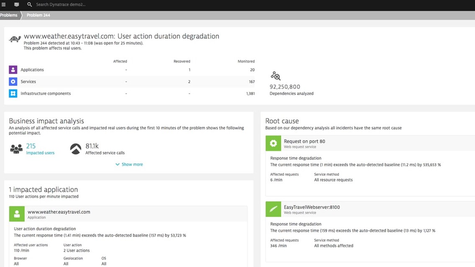Select the search magnifier icon
The height and width of the screenshot is (267, 475).
click(28, 5)
